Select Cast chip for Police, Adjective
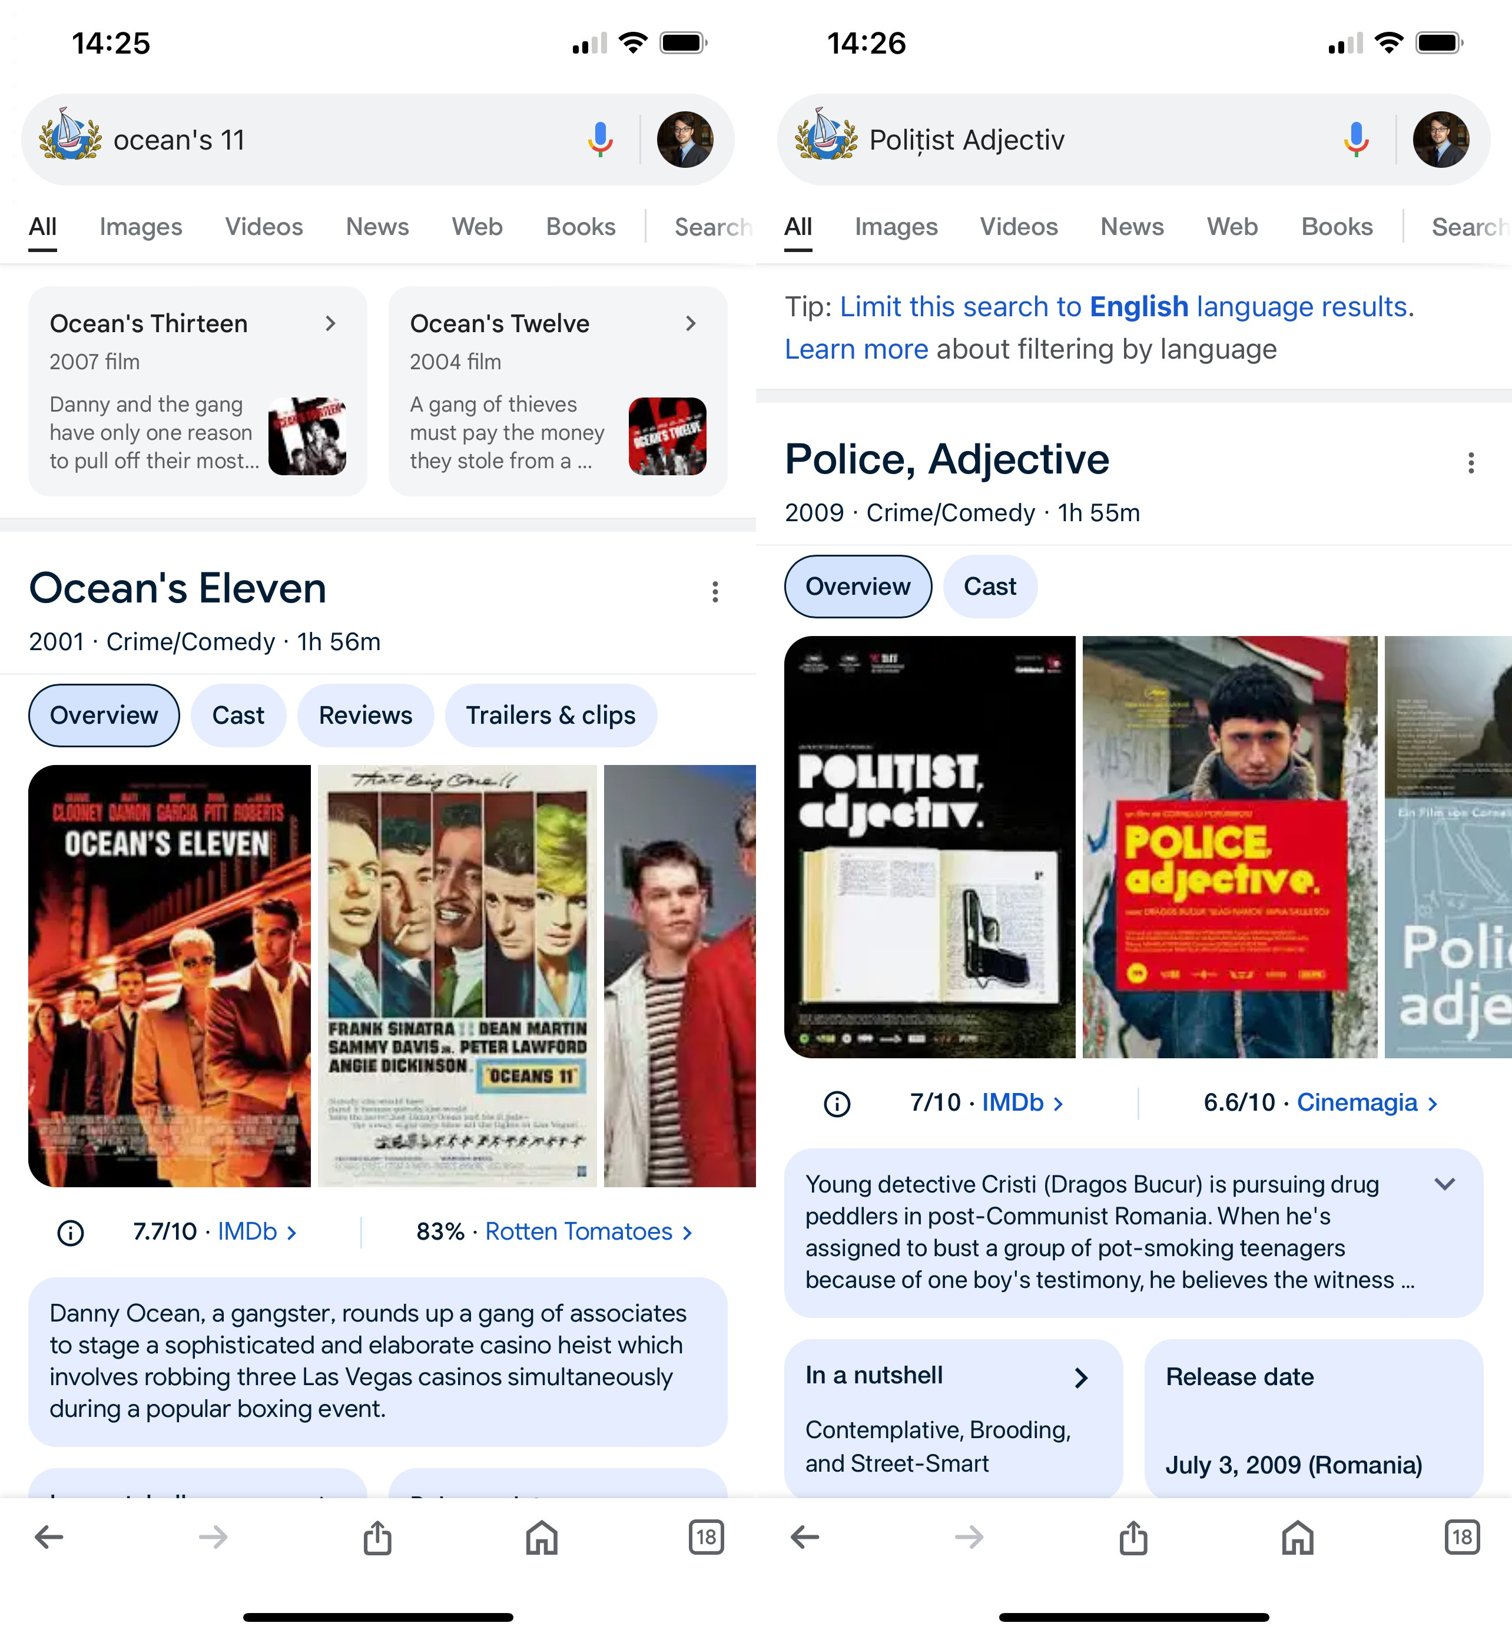 pyautogui.click(x=990, y=587)
